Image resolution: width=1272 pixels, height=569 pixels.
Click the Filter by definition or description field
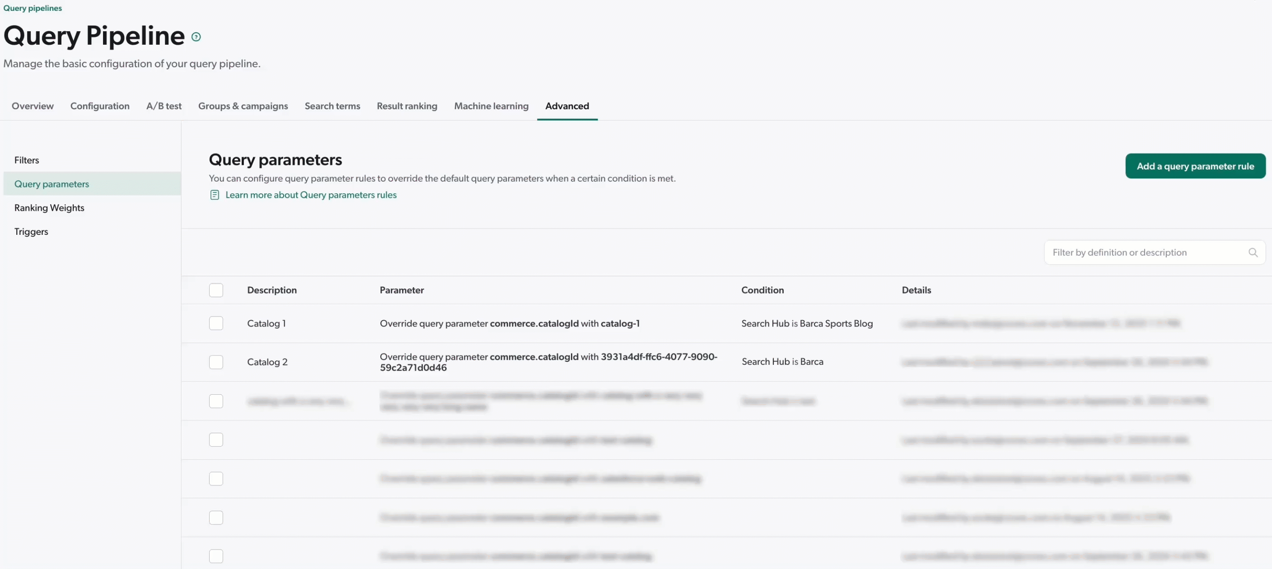coord(1121,252)
